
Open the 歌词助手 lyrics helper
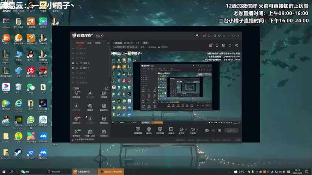coord(104,107)
